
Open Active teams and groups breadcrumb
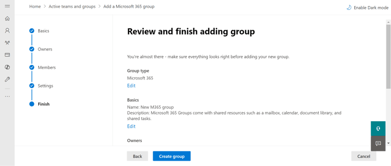[72, 6]
